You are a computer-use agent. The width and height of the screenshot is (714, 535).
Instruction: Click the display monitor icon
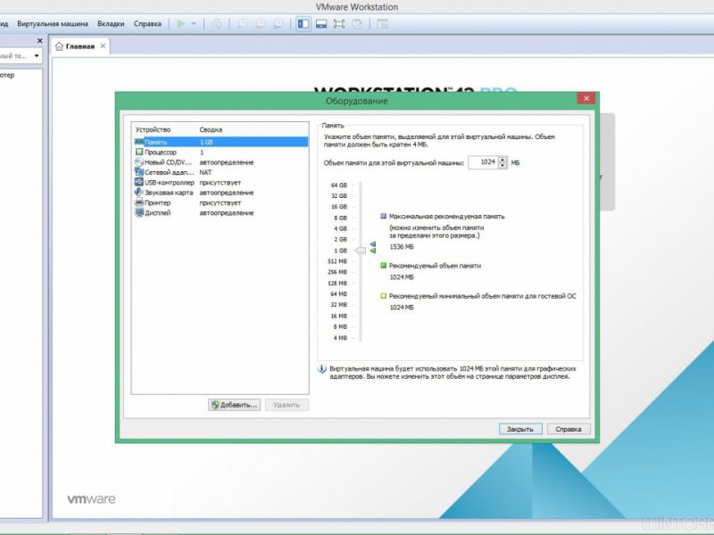[139, 213]
